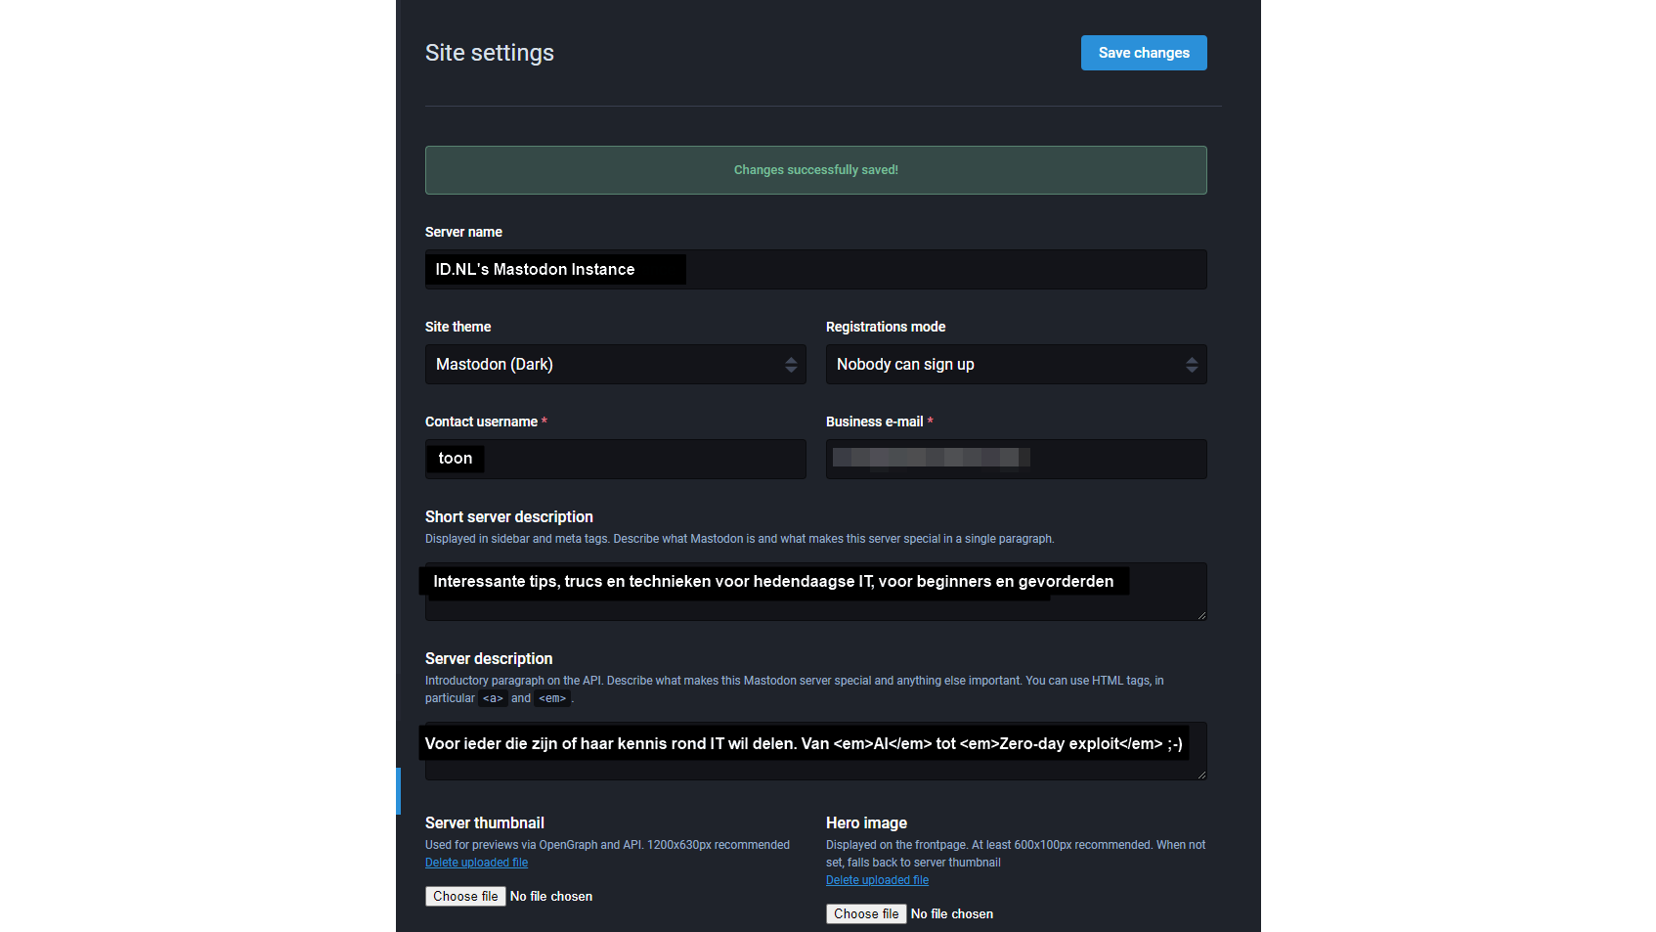Click 'No file chosen' beside Hero image
Image resolution: width=1656 pixels, height=932 pixels.
pos(952,914)
